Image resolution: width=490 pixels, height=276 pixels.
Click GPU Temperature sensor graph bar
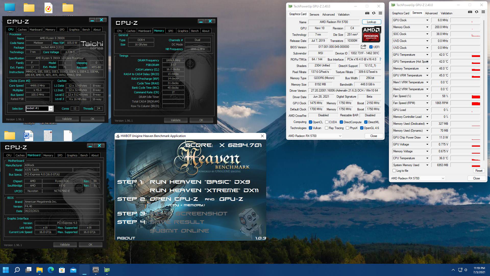click(465, 55)
